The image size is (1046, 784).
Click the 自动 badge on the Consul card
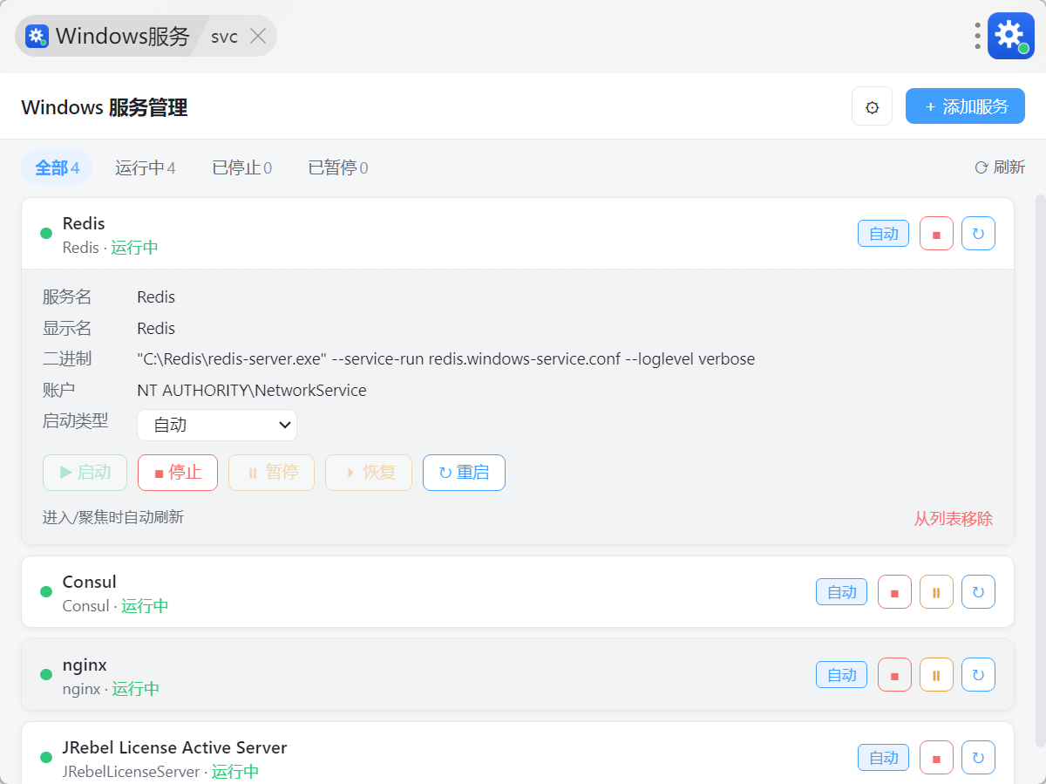842,592
